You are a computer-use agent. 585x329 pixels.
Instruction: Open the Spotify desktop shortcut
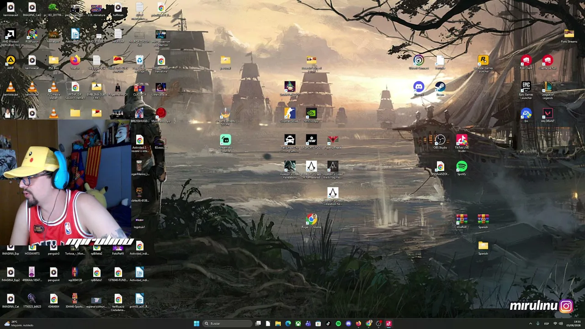point(462,168)
